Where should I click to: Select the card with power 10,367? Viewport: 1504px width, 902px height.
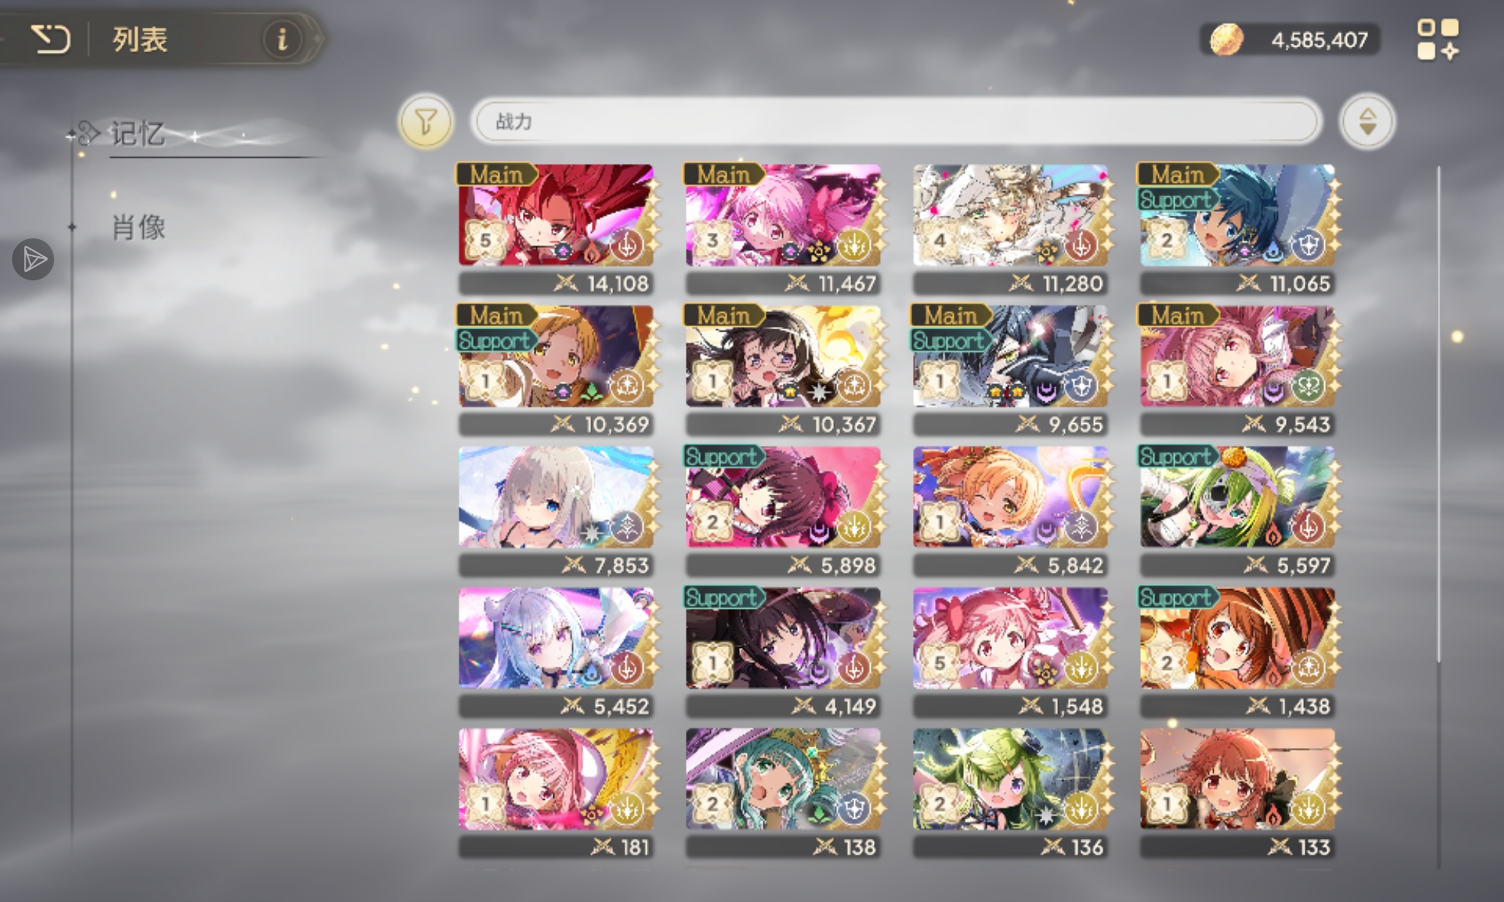pos(783,370)
